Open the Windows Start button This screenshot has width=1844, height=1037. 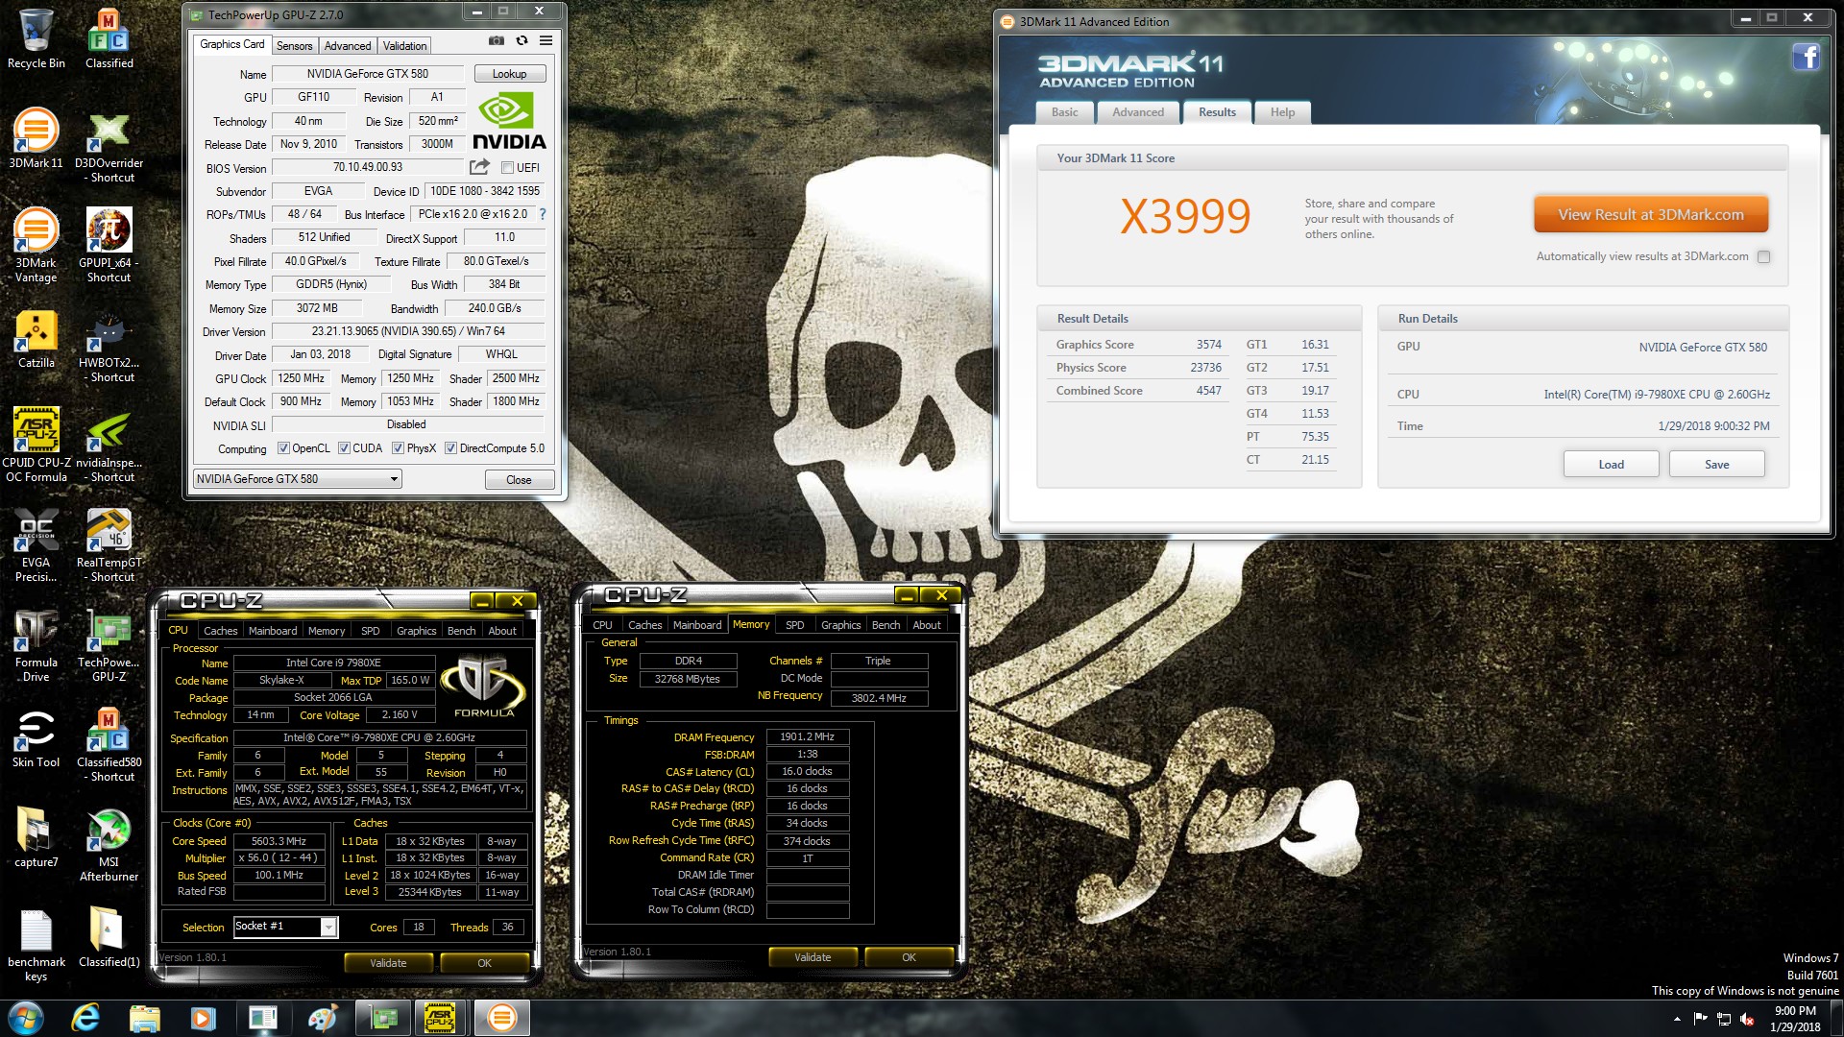(x=26, y=1018)
